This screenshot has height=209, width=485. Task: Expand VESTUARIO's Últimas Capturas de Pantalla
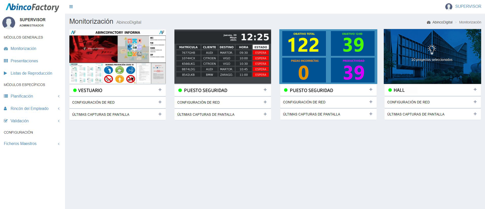point(160,114)
